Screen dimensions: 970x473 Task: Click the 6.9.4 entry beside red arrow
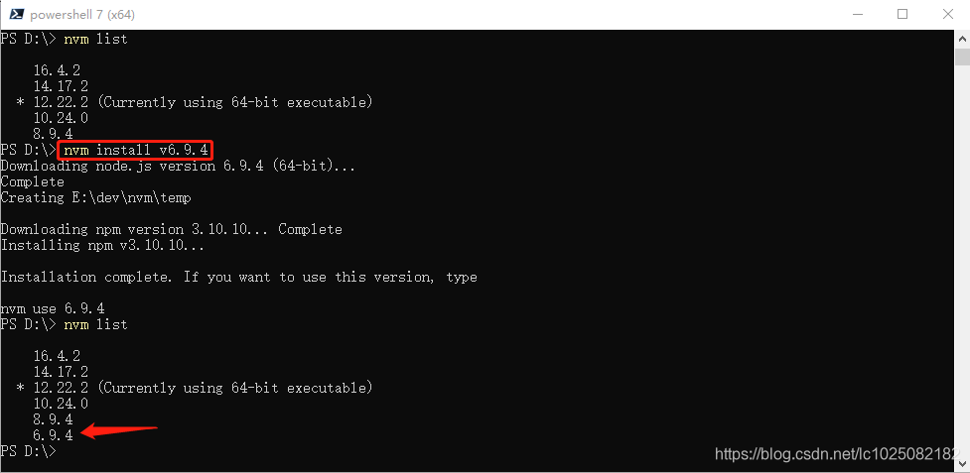coord(54,435)
